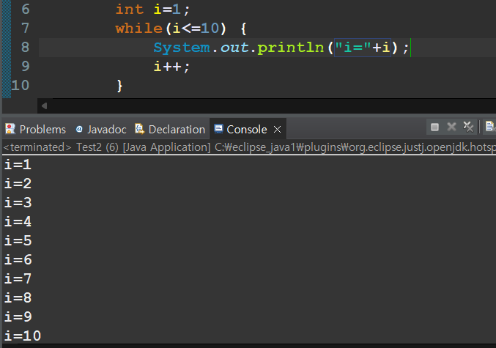Screen dimensions: 496x348
Task: Click '[Java Application]' in console header
Action: (166, 147)
